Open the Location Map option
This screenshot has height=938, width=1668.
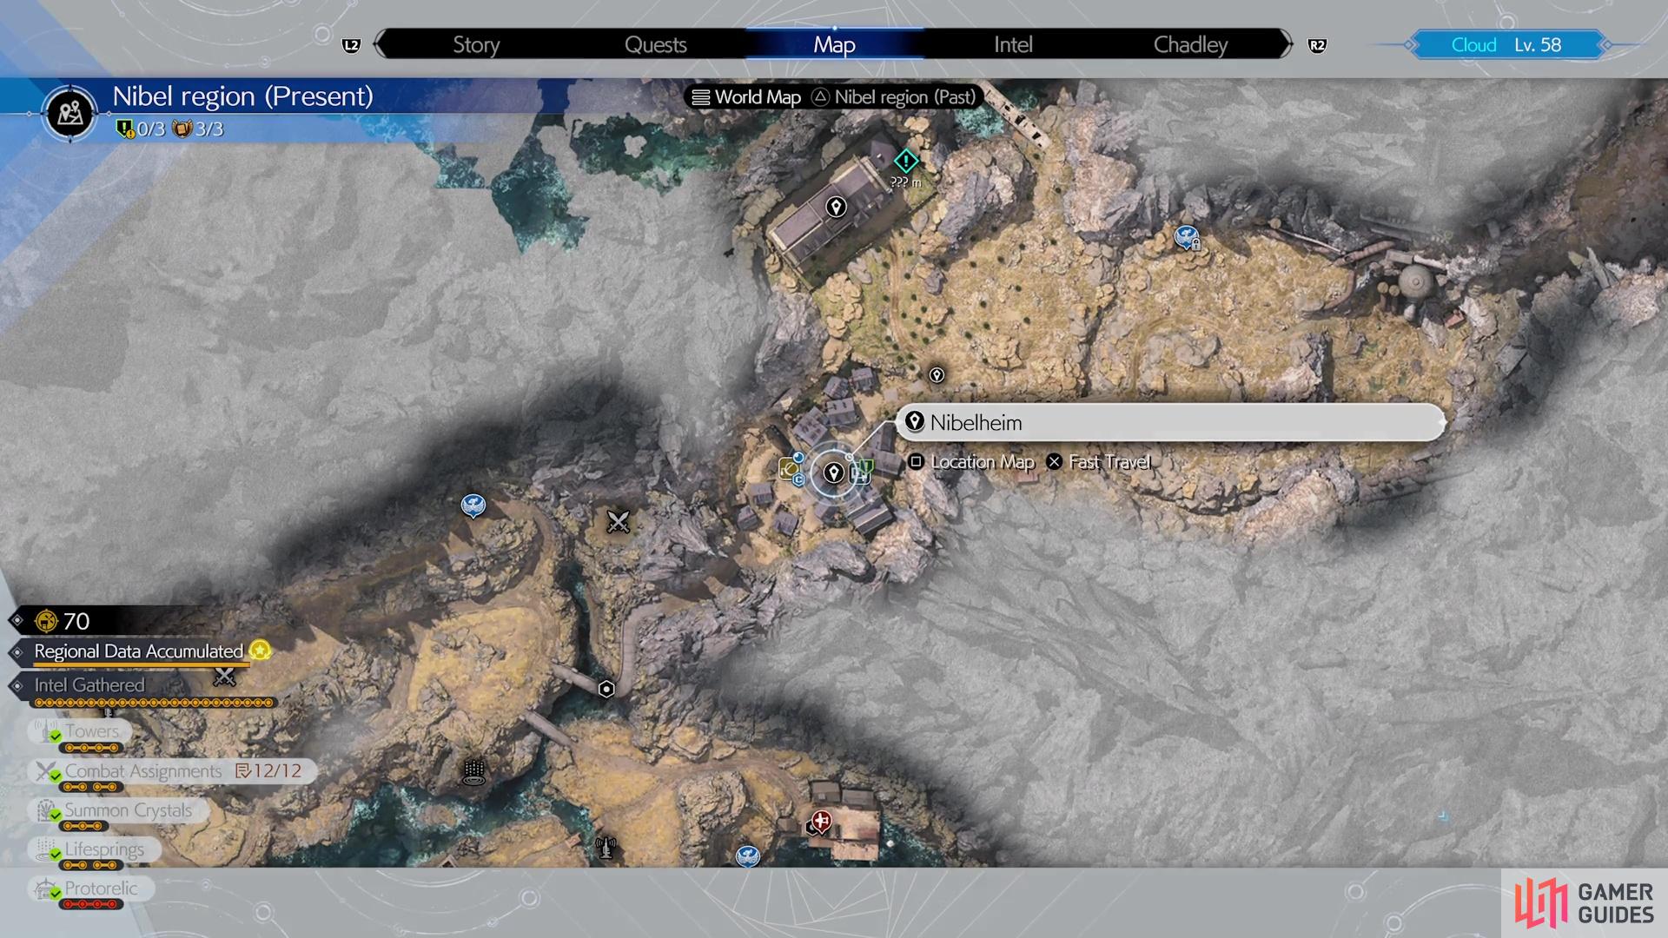971,462
